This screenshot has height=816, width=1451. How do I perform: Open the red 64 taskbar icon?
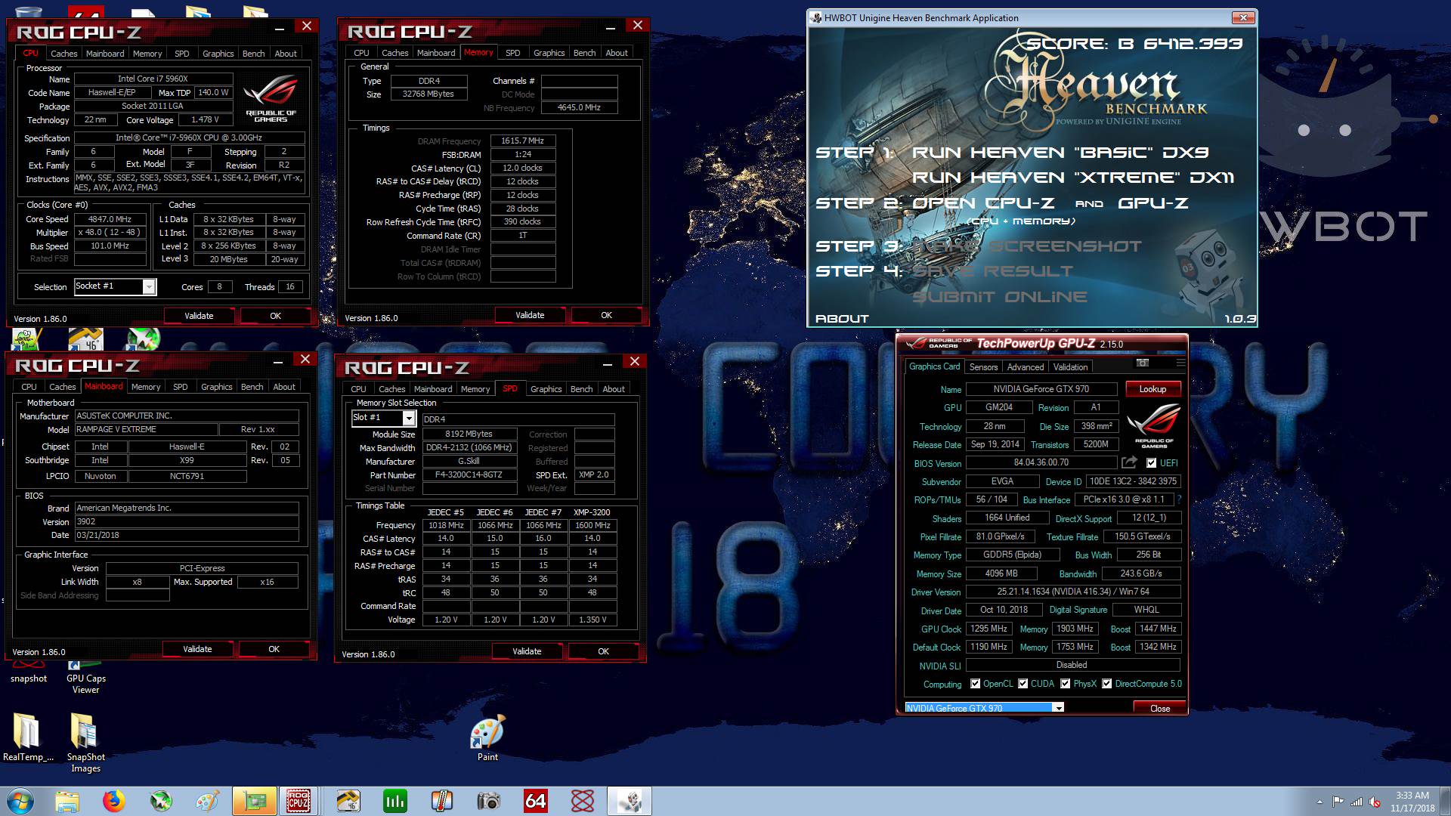click(536, 801)
